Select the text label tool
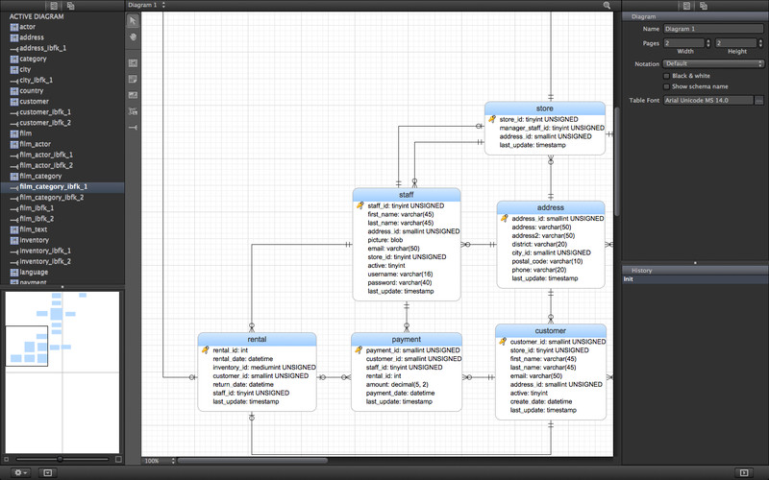Image resolution: width=769 pixels, height=480 pixels. (x=133, y=111)
